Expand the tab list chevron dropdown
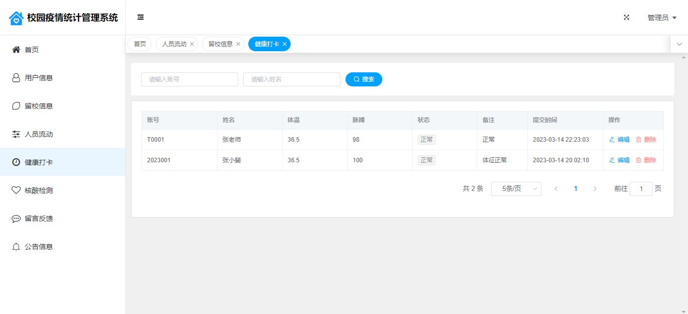The image size is (688, 314). coord(679,44)
